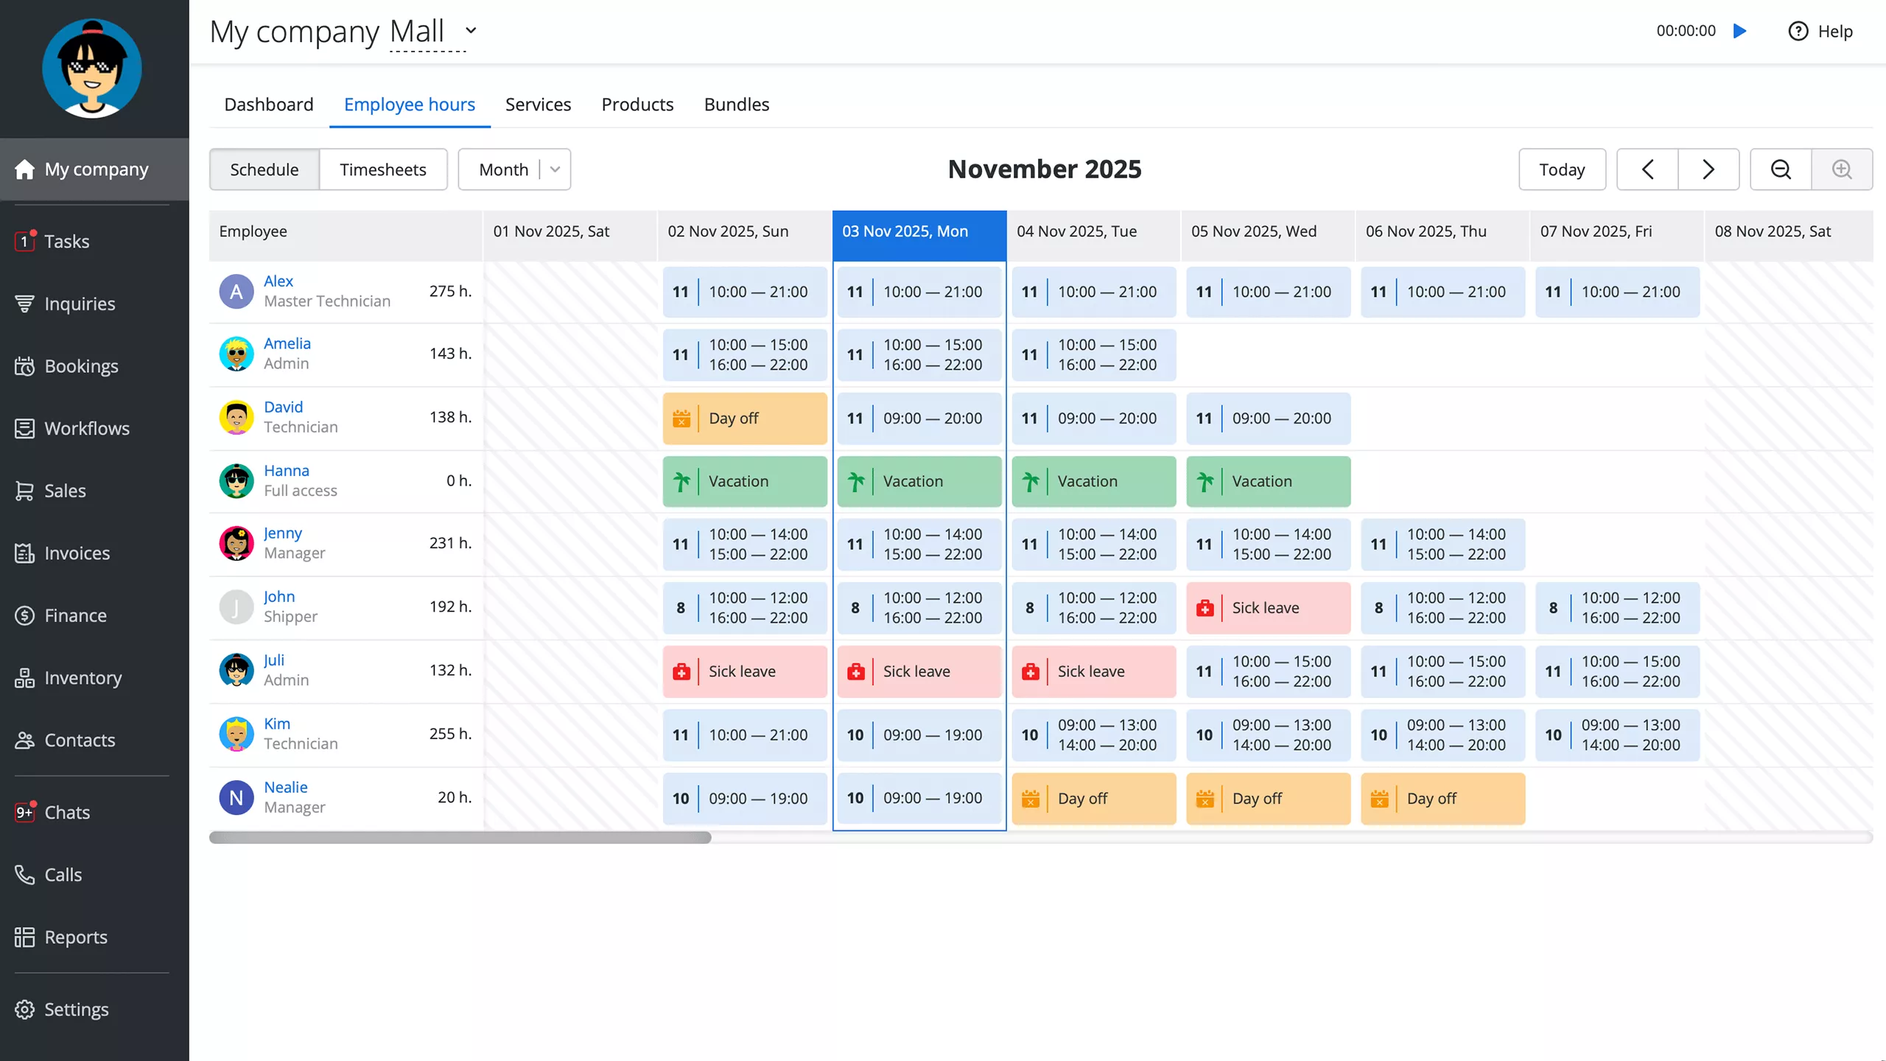Viewport: 1886px width, 1061px height.
Task: Open Workflows in the sidebar
Action: (87, 428)
